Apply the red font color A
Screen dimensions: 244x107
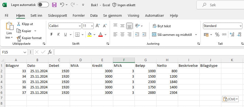click(x=101, y=34)
